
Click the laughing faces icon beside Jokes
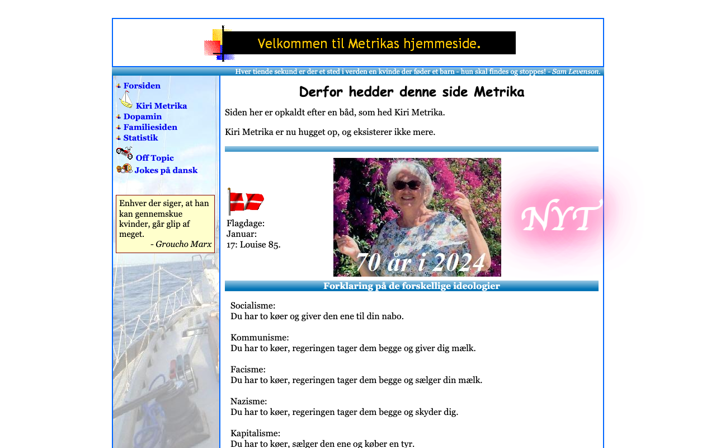124,168
